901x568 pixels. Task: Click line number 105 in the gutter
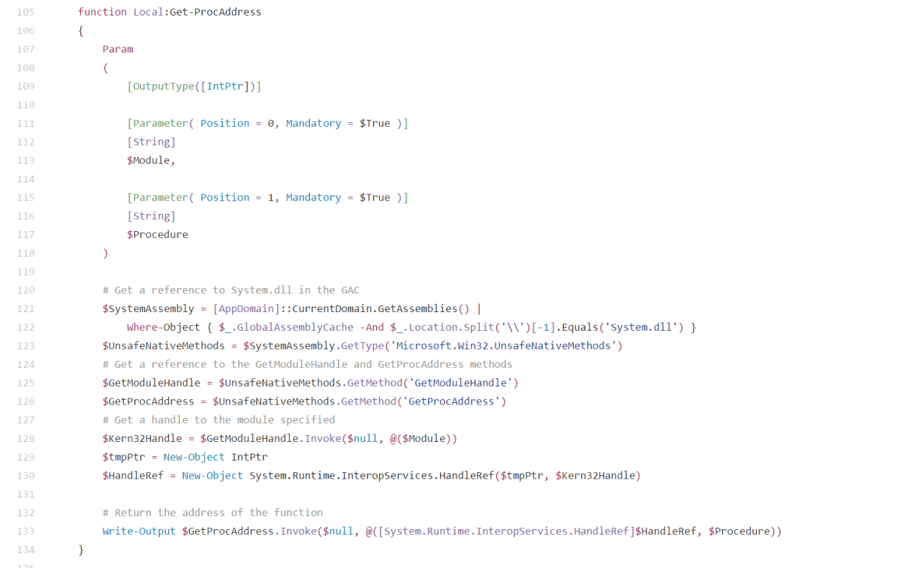[x=26, y=12]
